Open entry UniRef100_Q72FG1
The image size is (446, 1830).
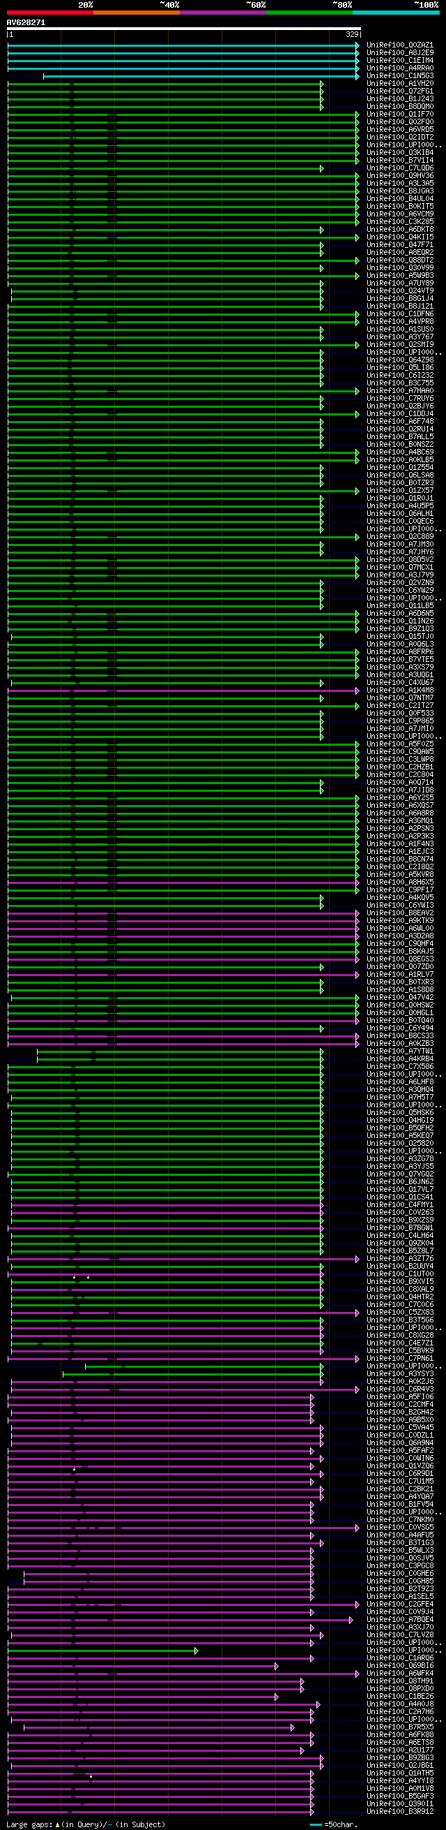pos(400,91)
